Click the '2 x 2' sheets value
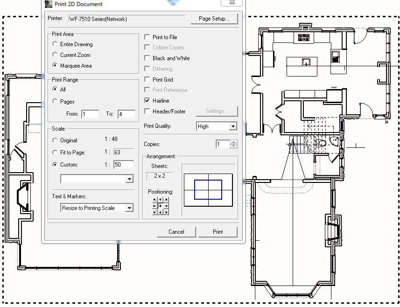 pos(160,176)
